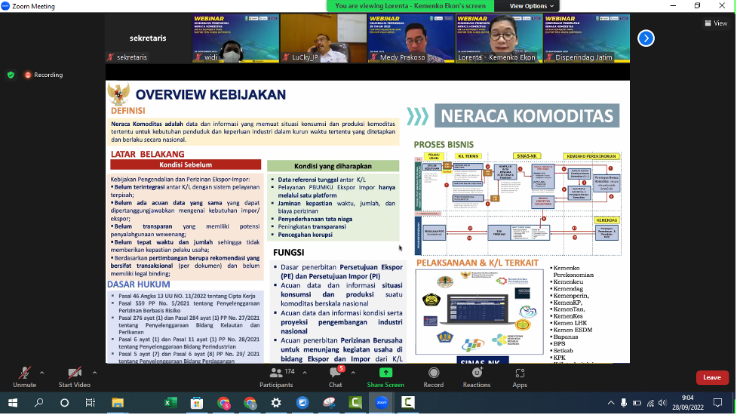
Task: Click the View layout button
Action: pyautogui.click(x=715, y=23)
